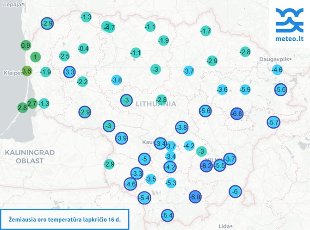Click the outlined -3.3 marker near -2.2
This screenshot has width=310, height=230.
point(69,72)
